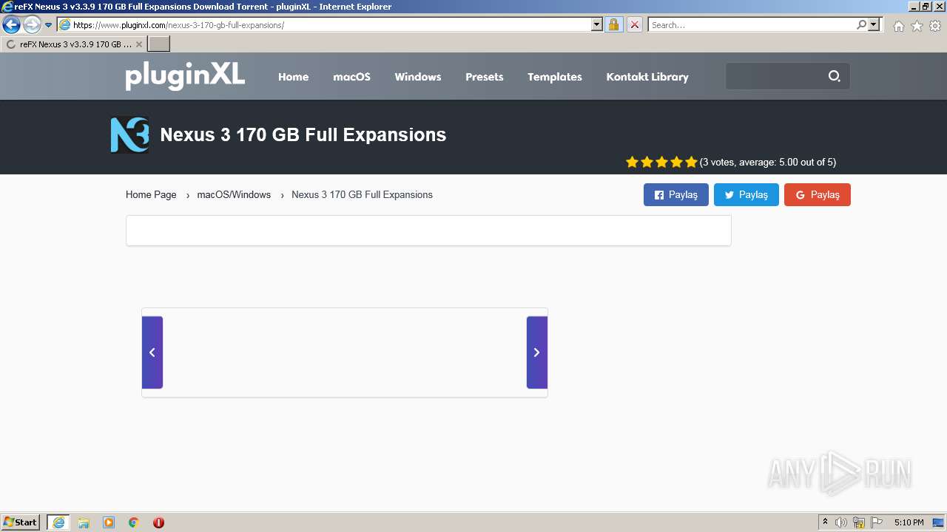Open the Home menu item
Image resolution: width=947 pixels, height=532 pixels.
pos(293,77)
